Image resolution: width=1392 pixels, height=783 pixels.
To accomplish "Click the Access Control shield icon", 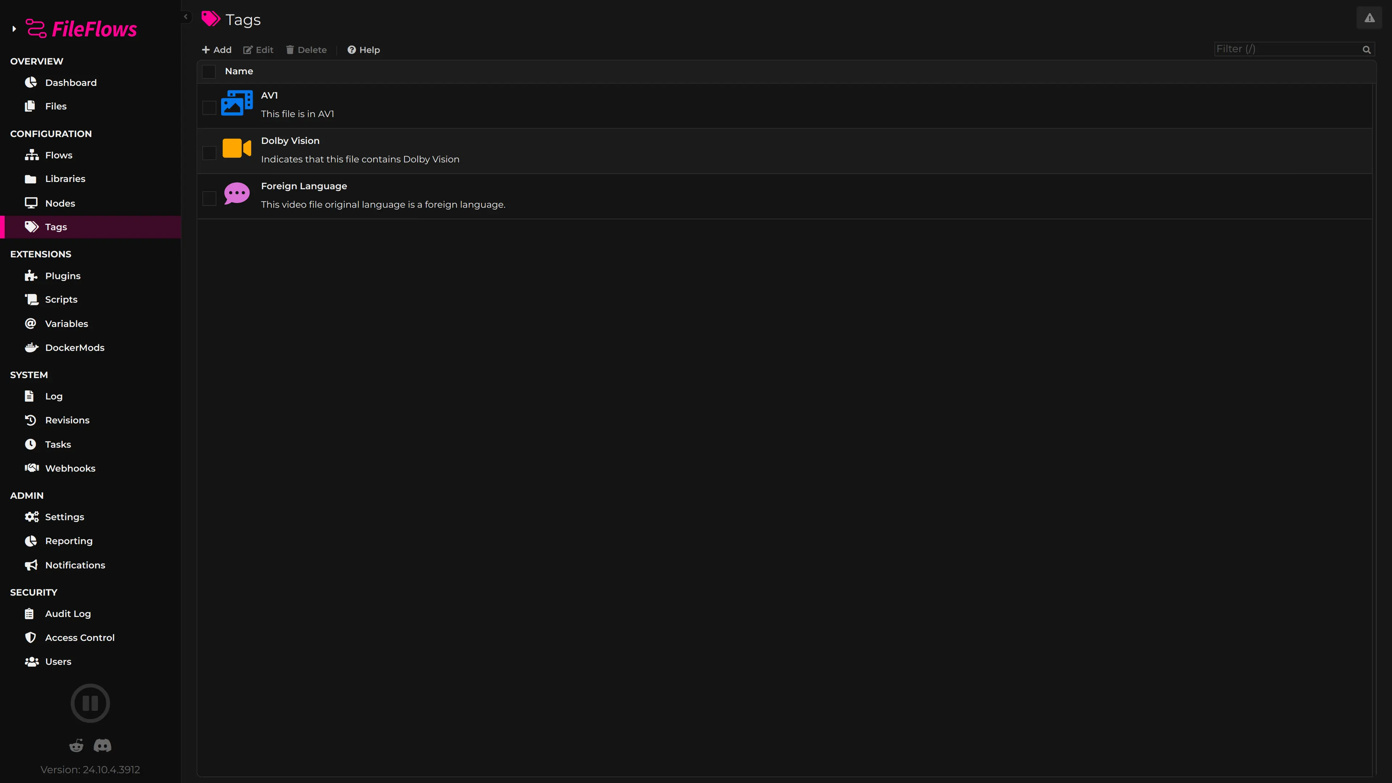I will click(30, 638).
